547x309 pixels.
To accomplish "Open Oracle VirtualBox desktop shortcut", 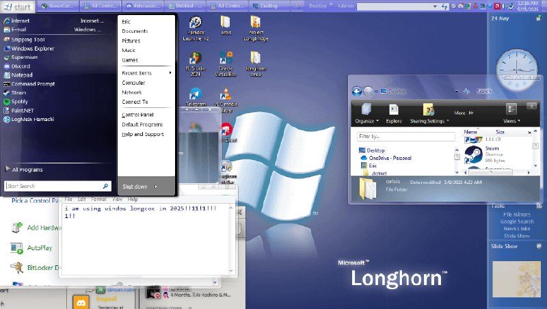I will pos(226,64).
